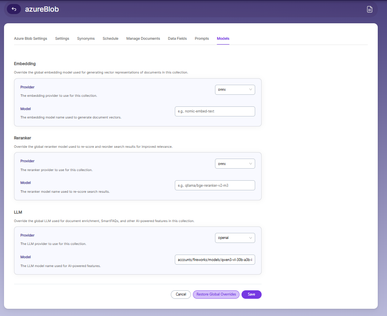Open the Prompts tab
Screen dimensions: 387x316
pos(202,39)
